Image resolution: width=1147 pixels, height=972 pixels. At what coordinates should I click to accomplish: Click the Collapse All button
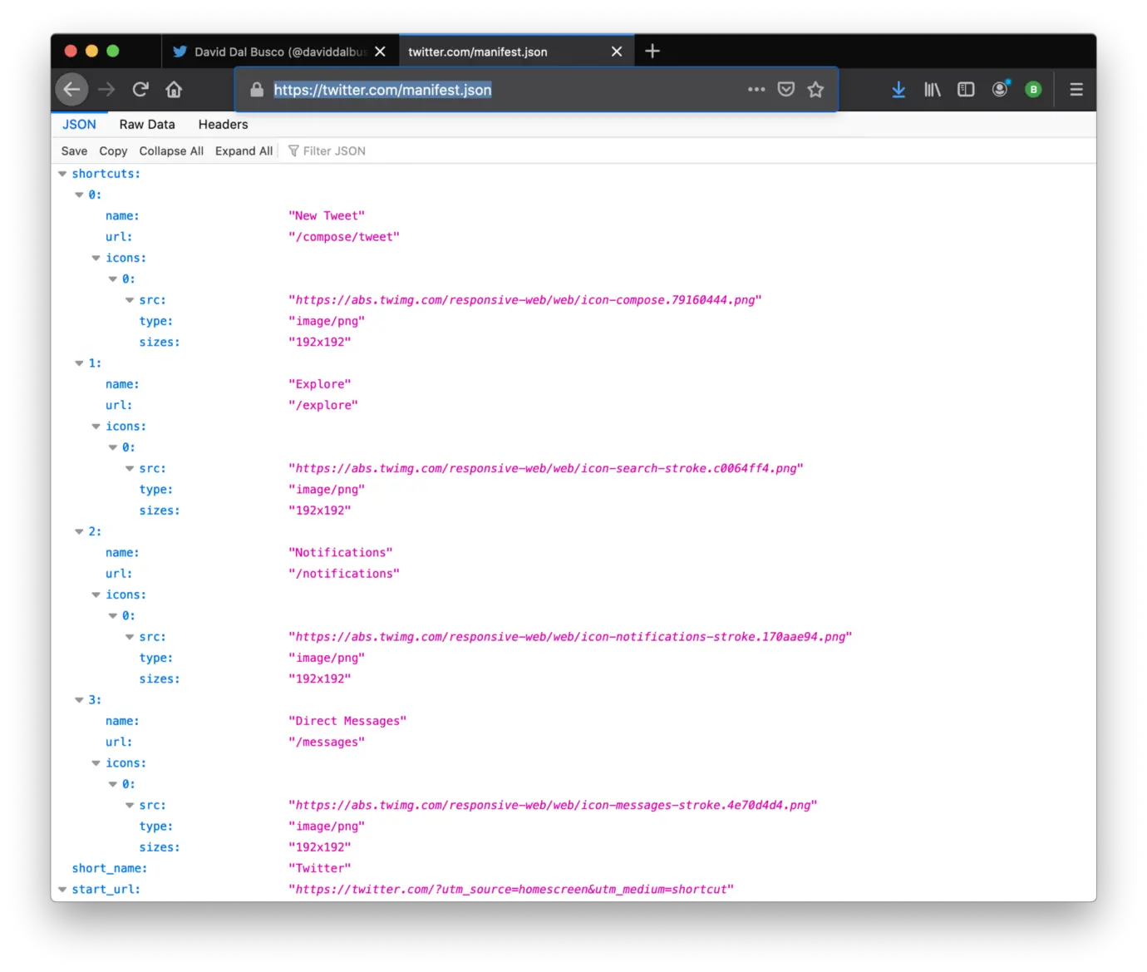point(171,151)
